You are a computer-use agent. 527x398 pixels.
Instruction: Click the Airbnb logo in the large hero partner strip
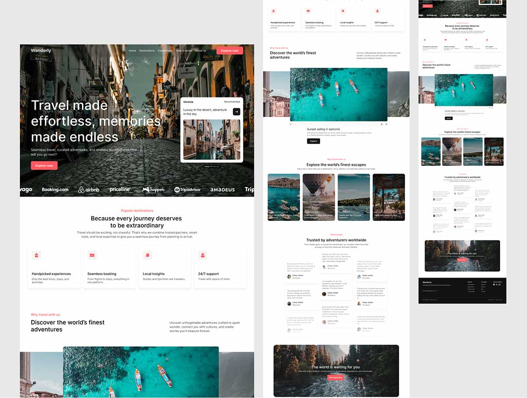coord(89,190)
